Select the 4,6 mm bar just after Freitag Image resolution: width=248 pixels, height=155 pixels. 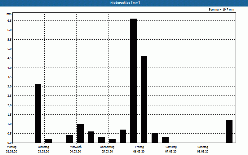click(144, 99)
